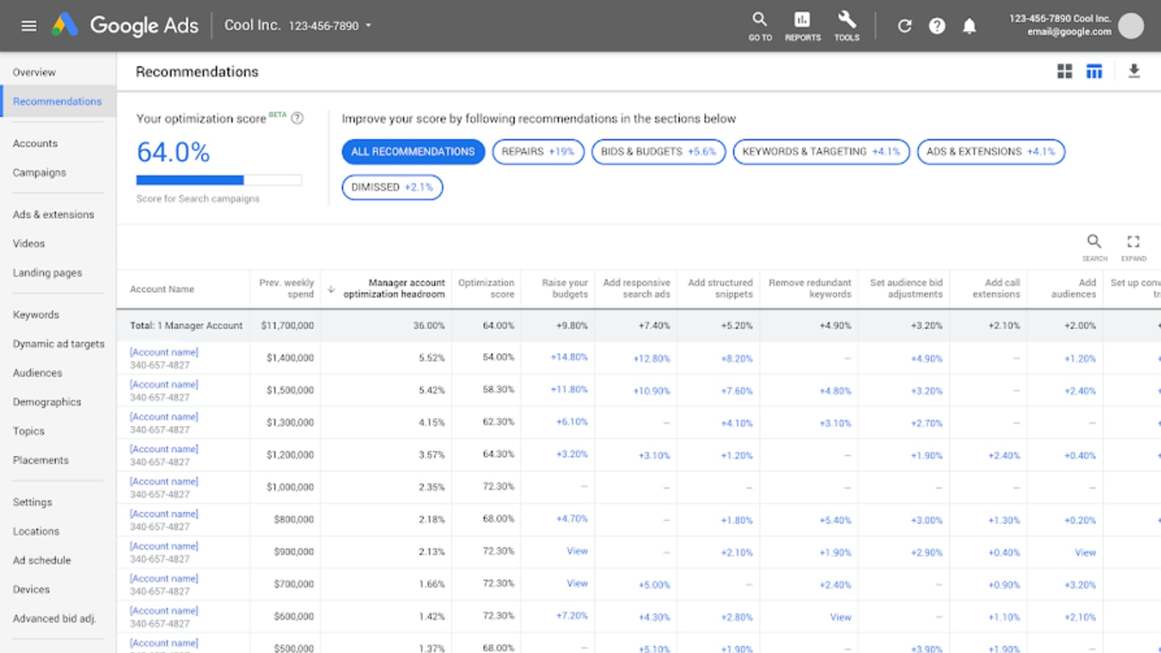
Task: Click the sort arrow beside Manager account headroom
Action: (331, 288)
